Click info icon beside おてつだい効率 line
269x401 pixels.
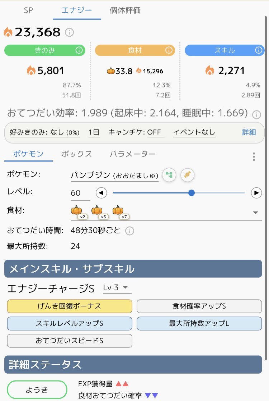coord(256,115)
